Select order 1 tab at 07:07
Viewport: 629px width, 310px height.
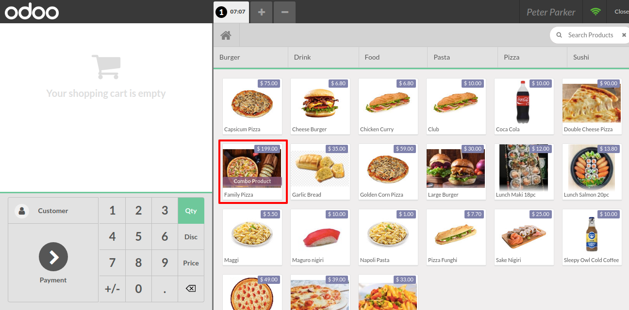(231, 12)
